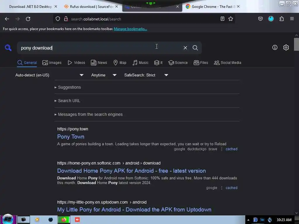Open My Little Pony for Android result
The image size is (299, 224).
[134, 209]
